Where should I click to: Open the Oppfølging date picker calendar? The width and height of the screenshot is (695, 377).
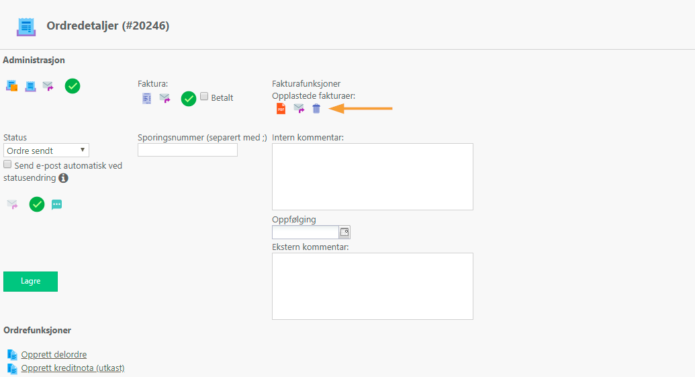coord(344,232)
